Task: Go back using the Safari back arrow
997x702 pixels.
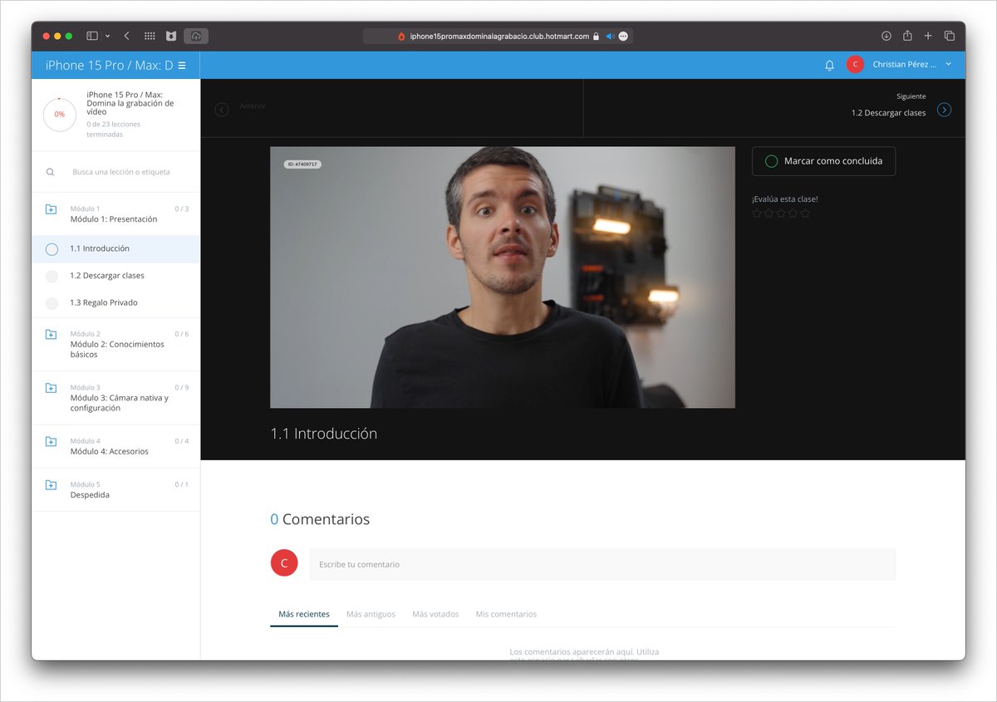Action: 126,37
